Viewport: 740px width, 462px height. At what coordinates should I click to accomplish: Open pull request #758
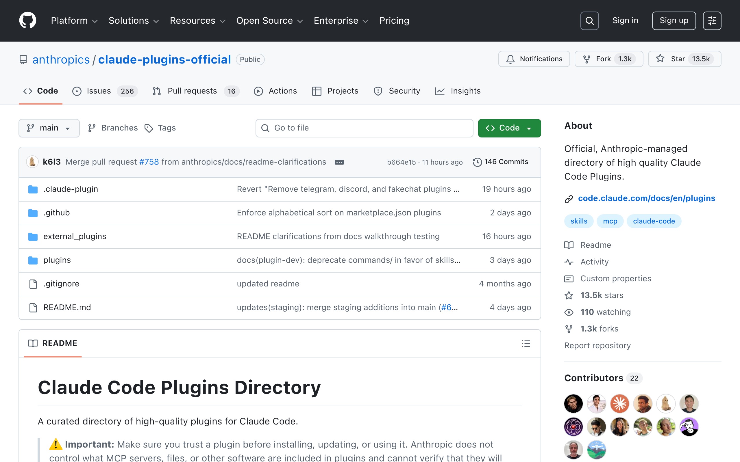click(149, 162)
